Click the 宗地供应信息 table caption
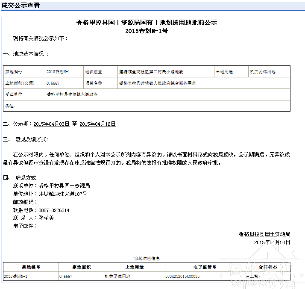The image size is (305, 289). 147,259
